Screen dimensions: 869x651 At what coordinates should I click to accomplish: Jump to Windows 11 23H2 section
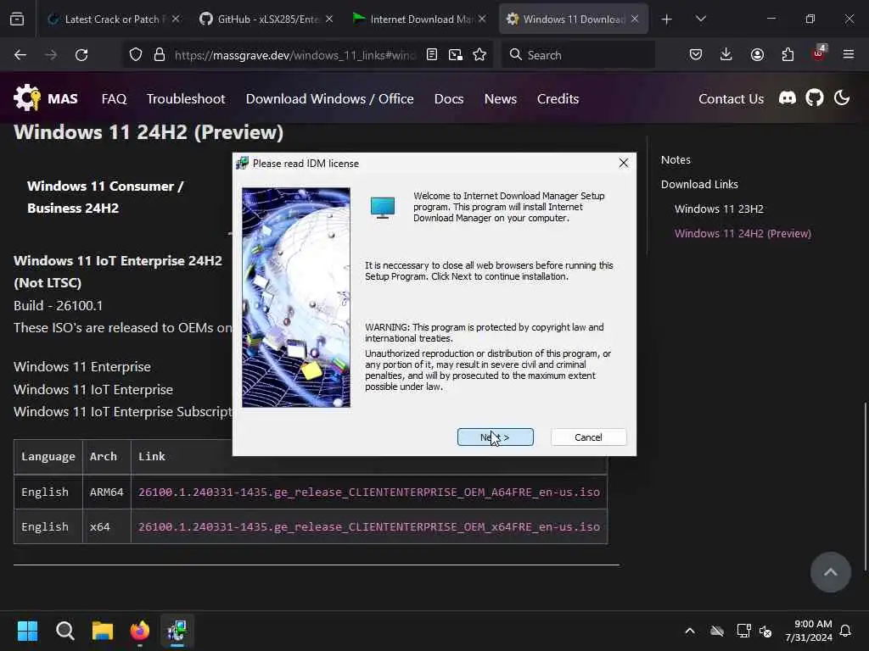click(719, 209)
